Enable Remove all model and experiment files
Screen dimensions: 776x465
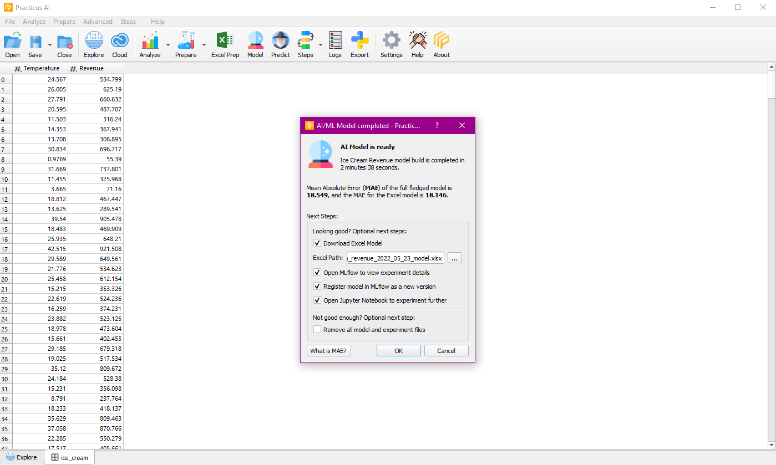tap(317, 330)
